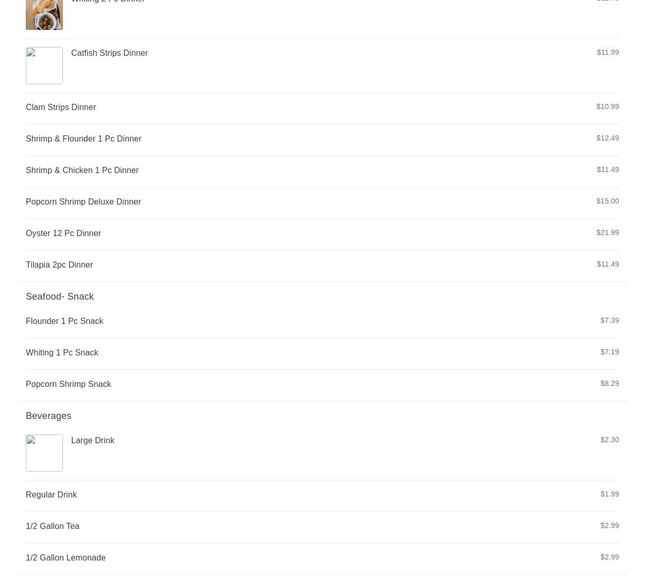Select the Large Drink item
Image resolution: width=645 pixels, height=576 pixels.
tap(322, 453)
